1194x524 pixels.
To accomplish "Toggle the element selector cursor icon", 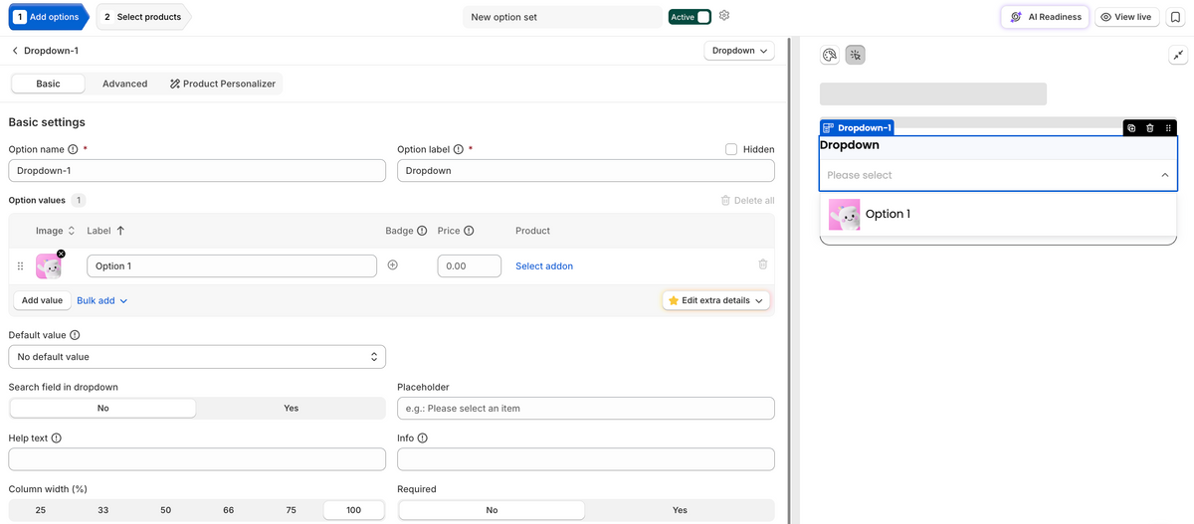I will click(x=855, y=56).
